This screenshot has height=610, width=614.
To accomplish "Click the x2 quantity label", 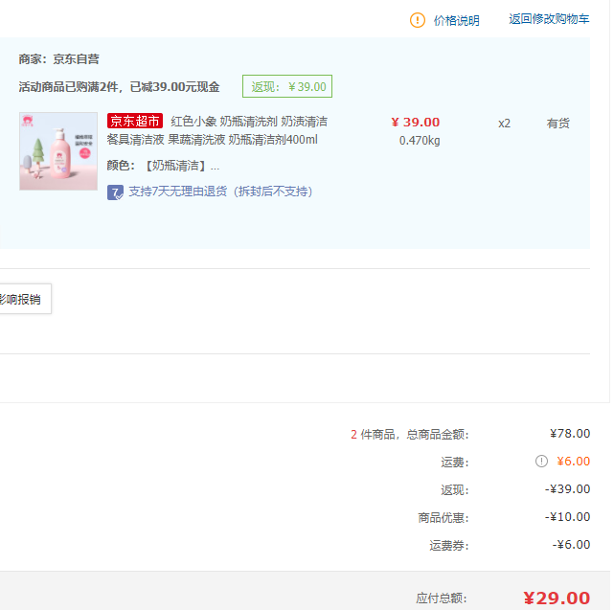I will 504,124.
